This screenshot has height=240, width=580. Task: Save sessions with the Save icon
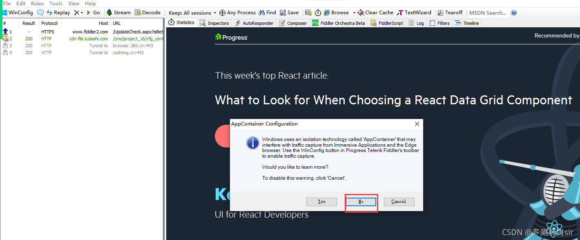289,13
